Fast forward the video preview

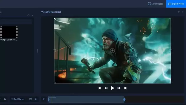pos(119,88)
